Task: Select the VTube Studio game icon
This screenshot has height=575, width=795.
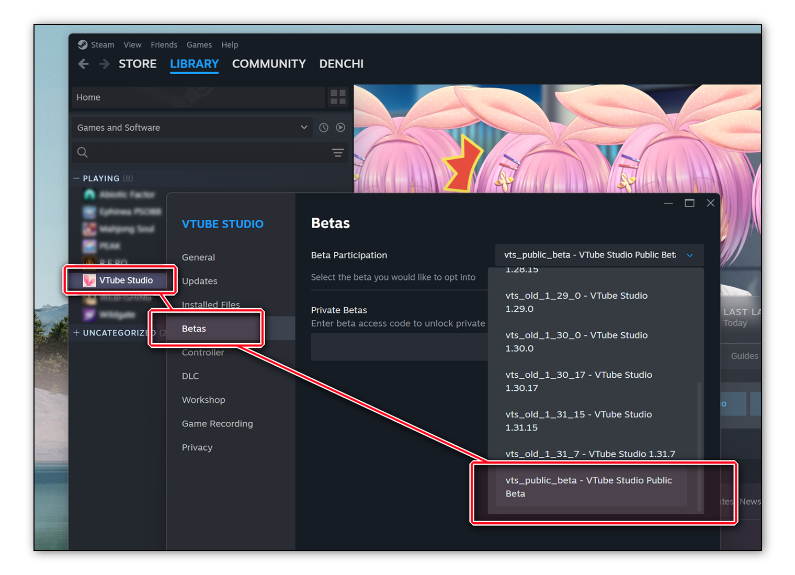Action: coord(89,280)
